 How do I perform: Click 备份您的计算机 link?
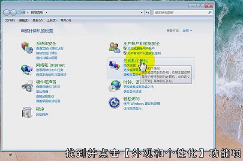click(47, 53)
